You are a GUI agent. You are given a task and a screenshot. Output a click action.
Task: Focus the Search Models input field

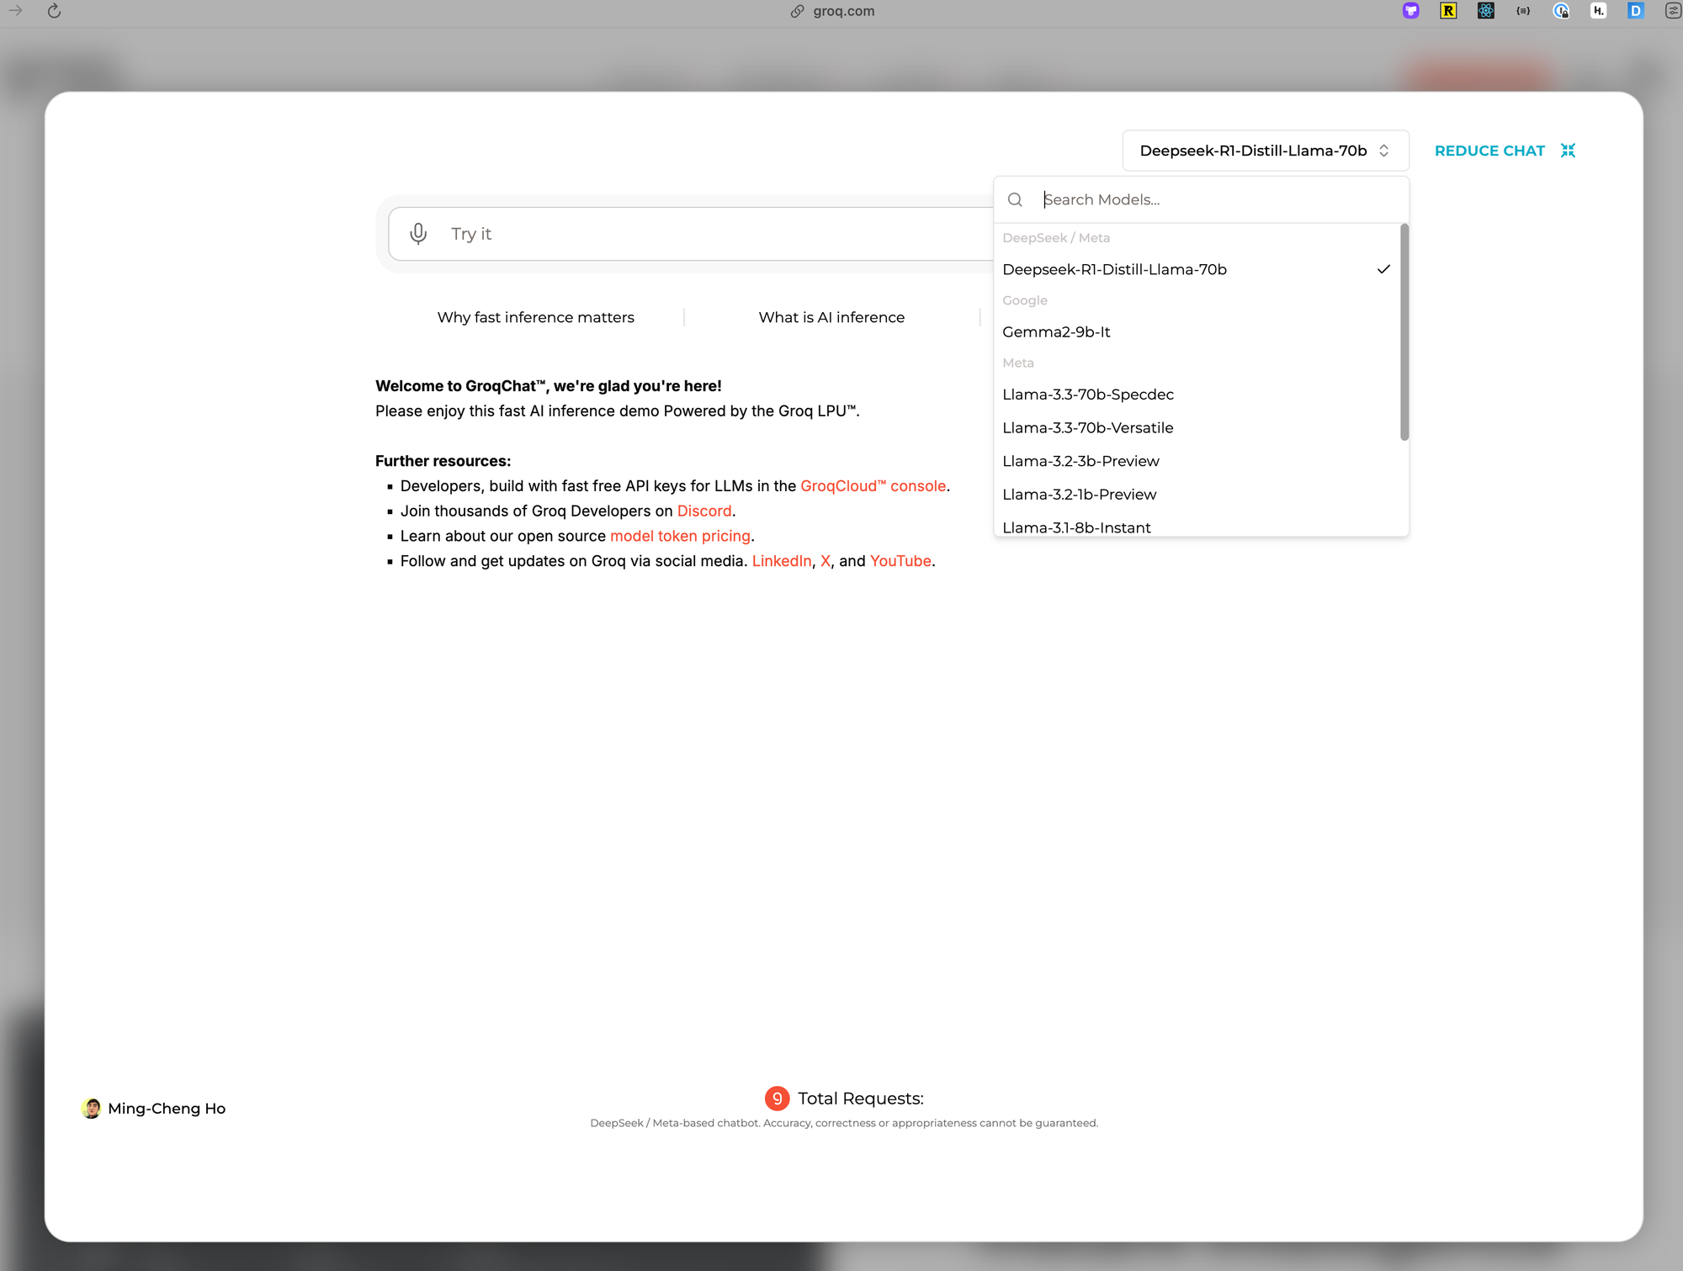tap(1212, 200)
